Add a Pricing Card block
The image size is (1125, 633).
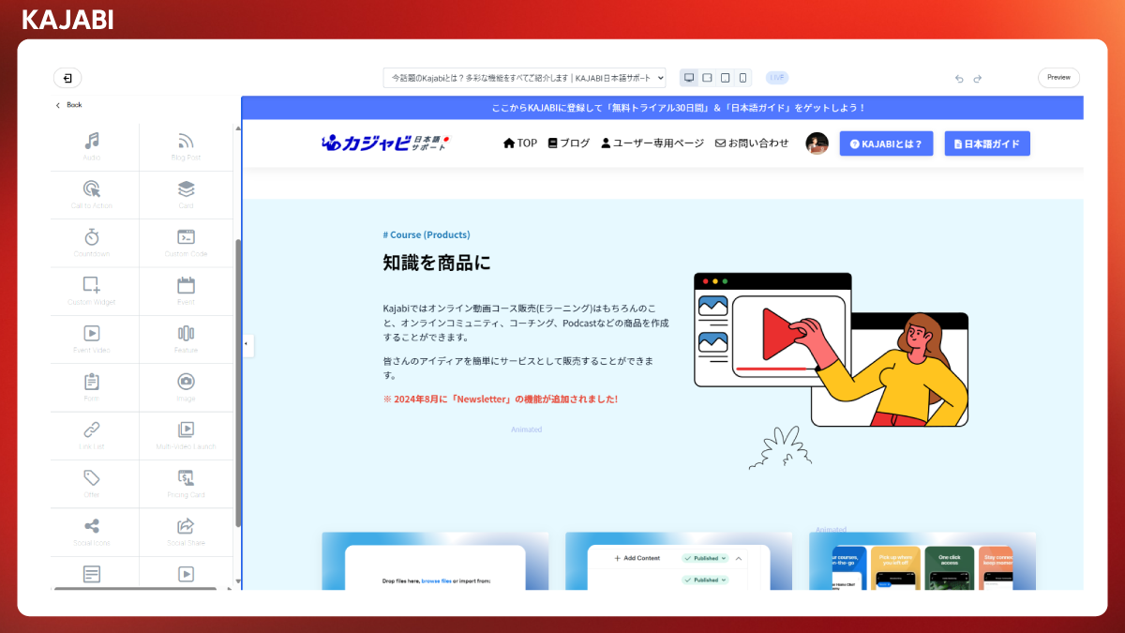186,484
